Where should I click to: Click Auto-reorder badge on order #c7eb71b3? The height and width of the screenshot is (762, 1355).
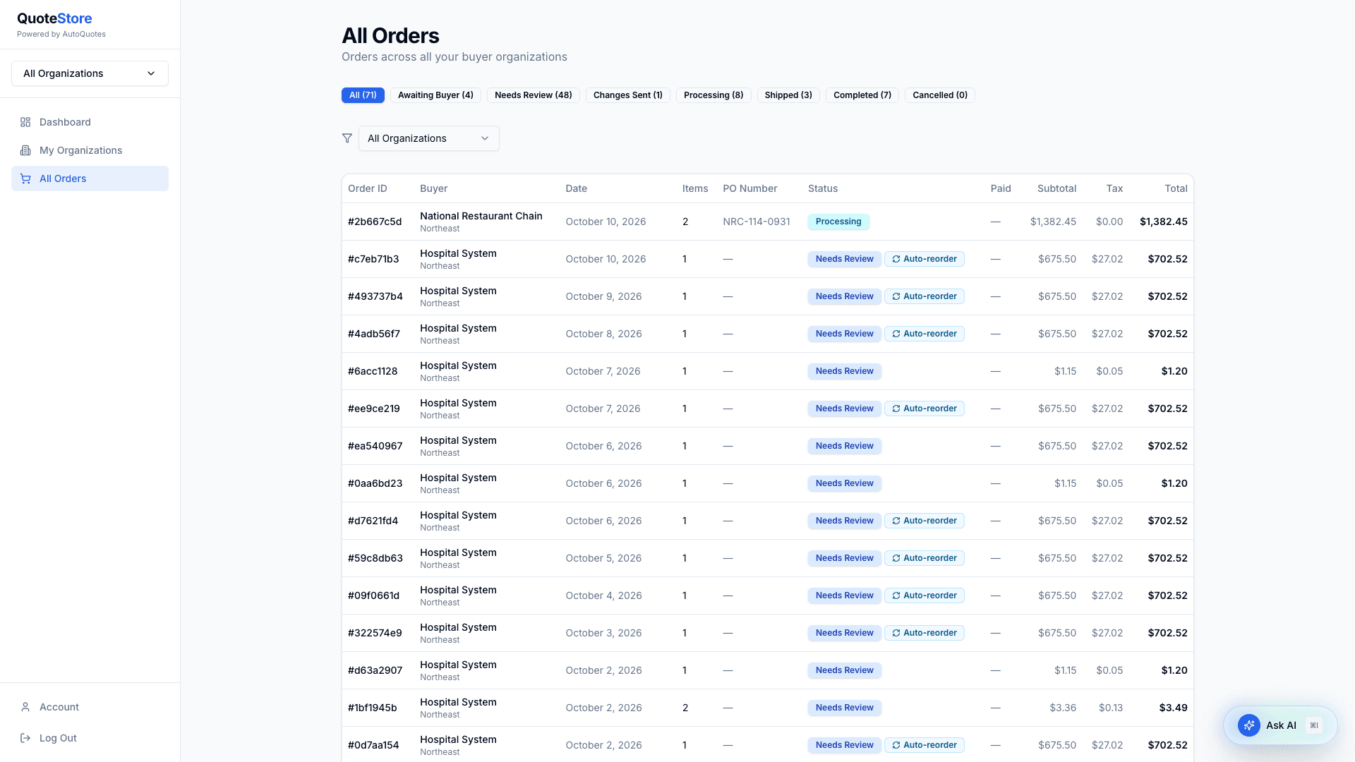[925, 259]
